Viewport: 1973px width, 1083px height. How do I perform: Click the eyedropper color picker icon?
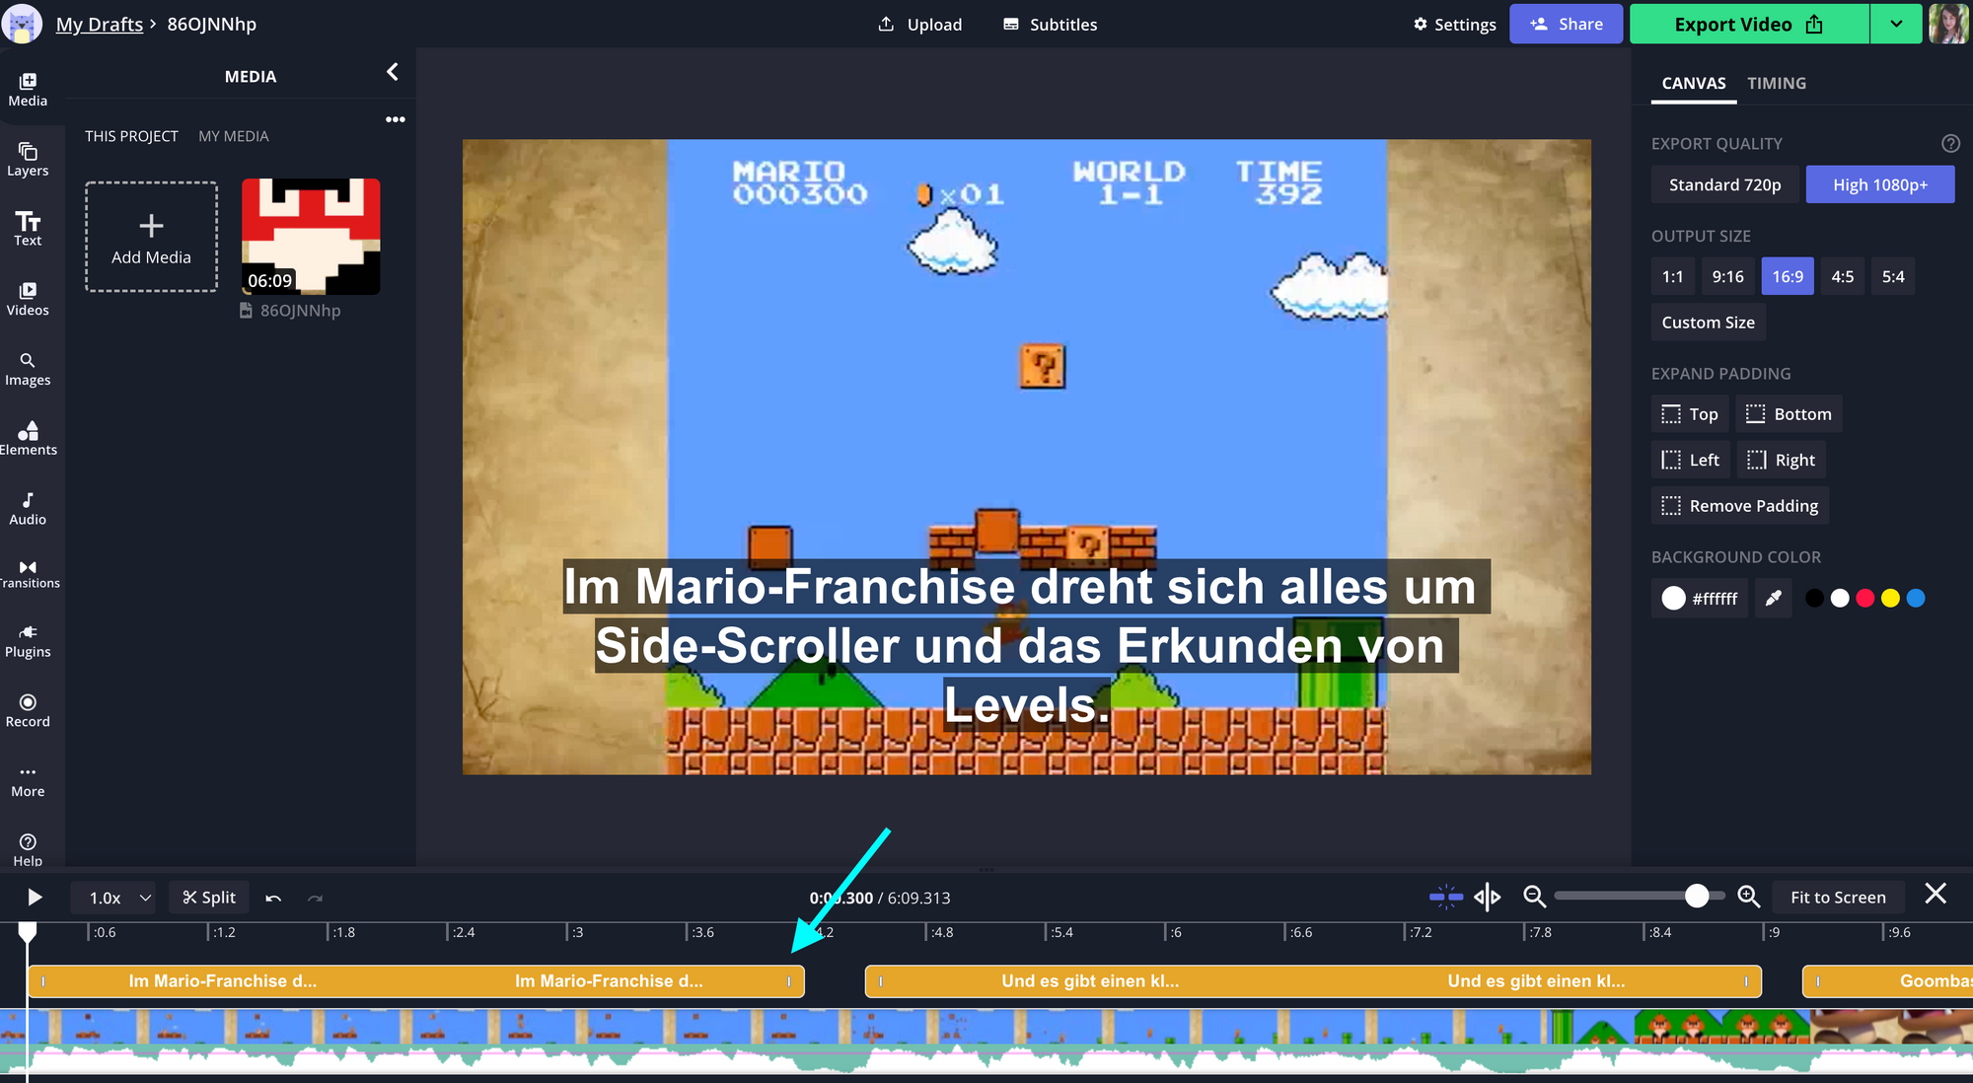tap(1773, 598)
